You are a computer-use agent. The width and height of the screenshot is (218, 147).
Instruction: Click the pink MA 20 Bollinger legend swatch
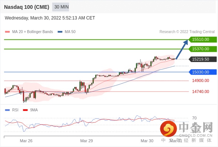[x=7, y=32]
